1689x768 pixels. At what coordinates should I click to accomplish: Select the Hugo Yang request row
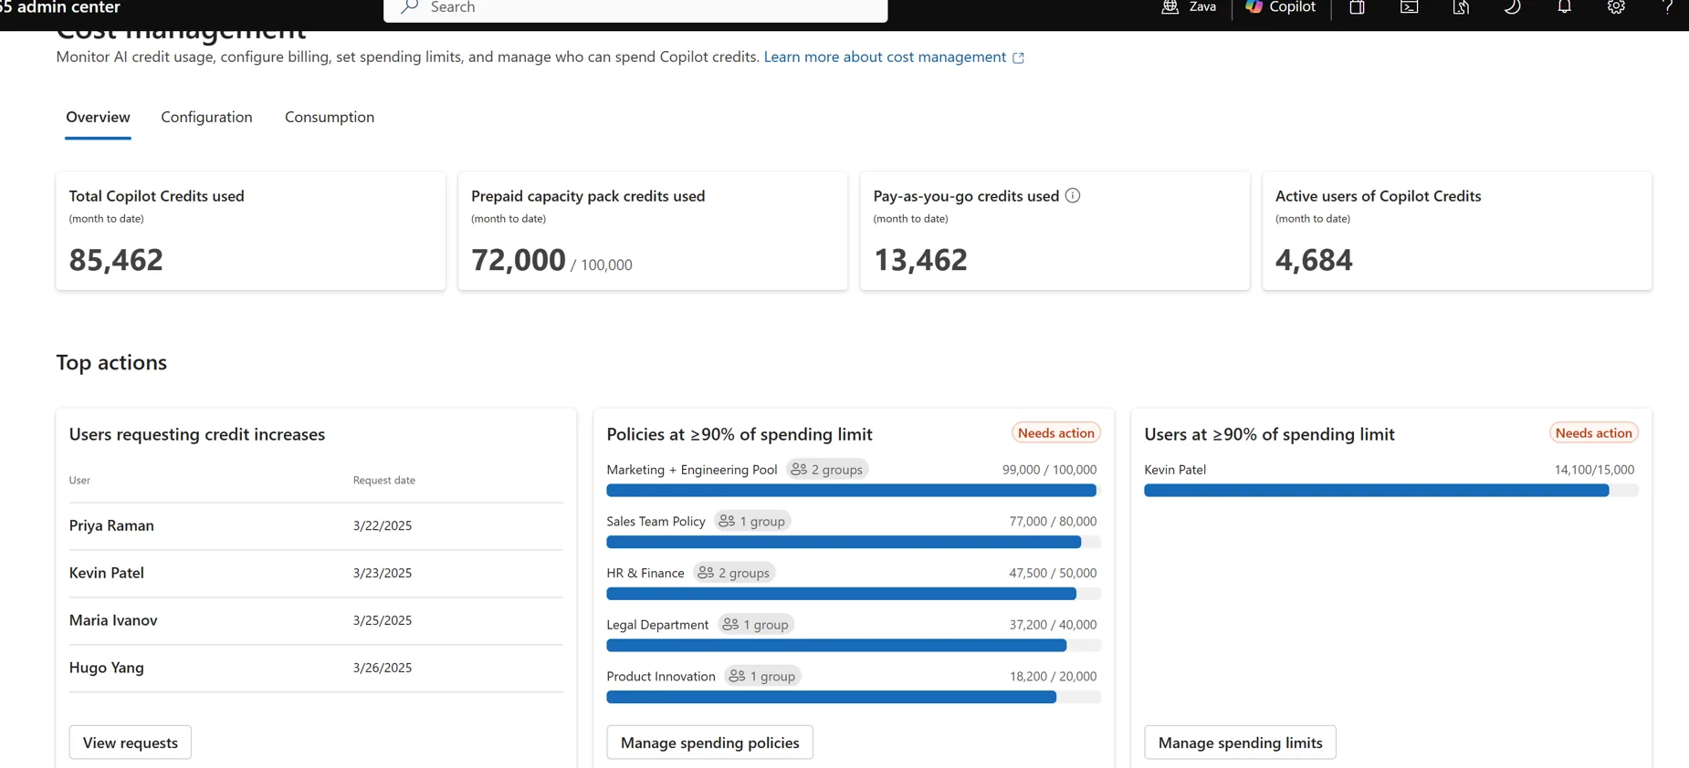[316, 669]
